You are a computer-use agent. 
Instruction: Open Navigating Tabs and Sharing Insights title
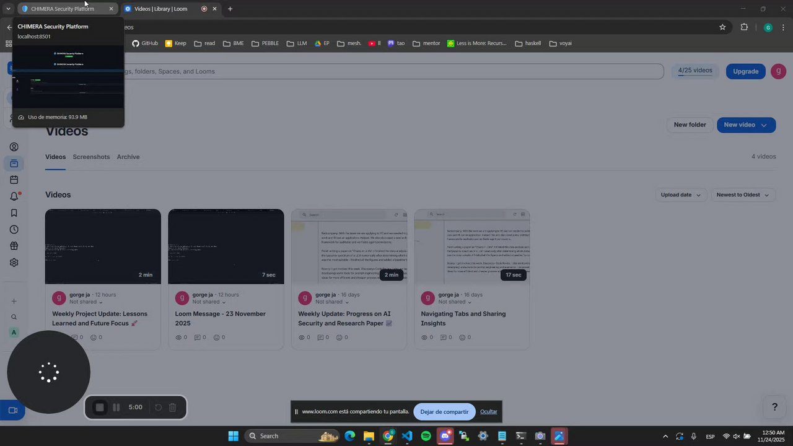coord(463,318)
